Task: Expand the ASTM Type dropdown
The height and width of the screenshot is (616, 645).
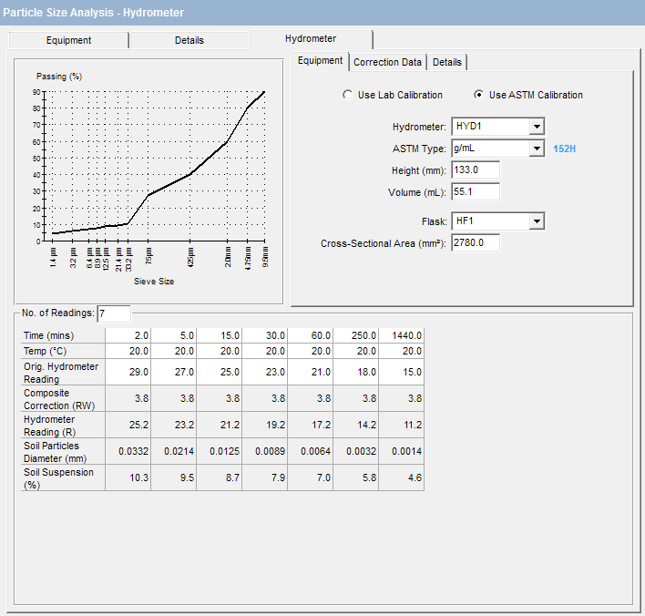Action: tap(537, 149)
